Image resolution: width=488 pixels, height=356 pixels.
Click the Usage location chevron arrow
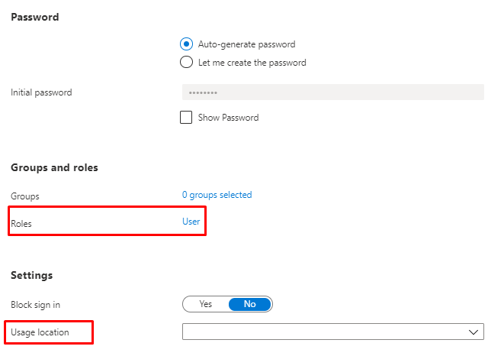(472, 332)
